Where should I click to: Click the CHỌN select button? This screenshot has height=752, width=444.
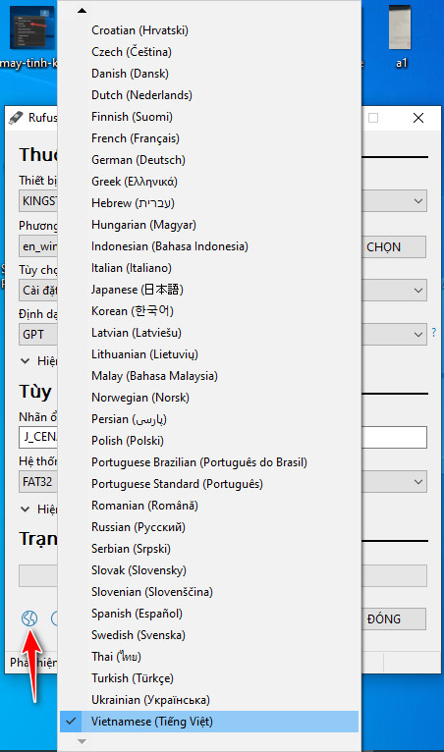coord(394,247)
